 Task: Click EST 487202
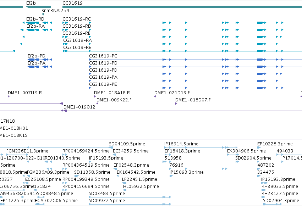click(x=265, y=166)
